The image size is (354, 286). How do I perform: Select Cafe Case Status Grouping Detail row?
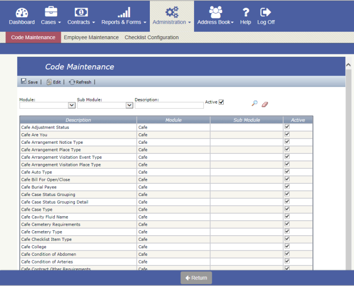[x=166, y=202]
